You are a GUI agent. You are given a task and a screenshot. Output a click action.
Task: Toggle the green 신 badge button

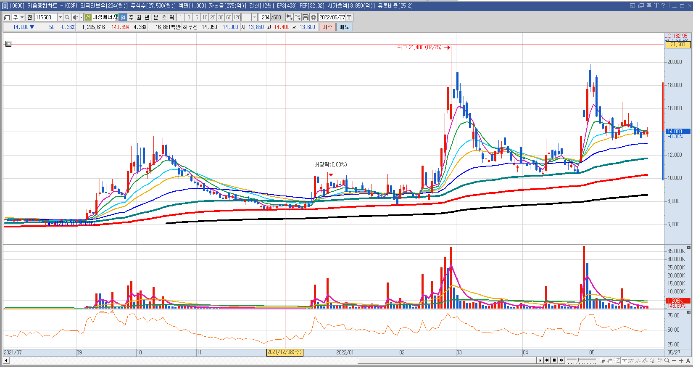[x=87, y=17]
